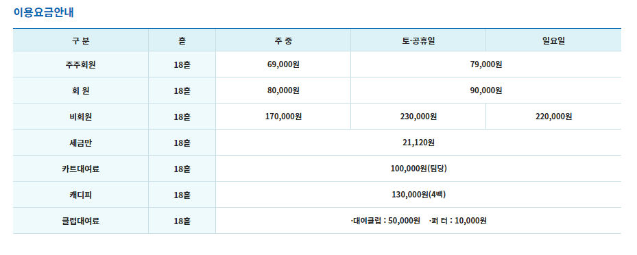Viewport: 637px width, 255px height.
Task: Click the '69,000원' weekday price
Action: tap(283, 64)
